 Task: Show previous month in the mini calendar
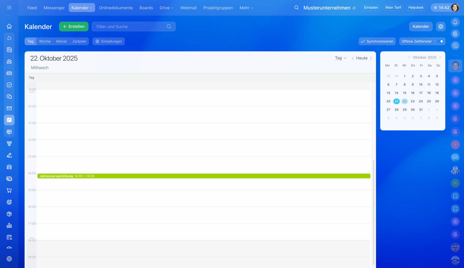point(409,57)
